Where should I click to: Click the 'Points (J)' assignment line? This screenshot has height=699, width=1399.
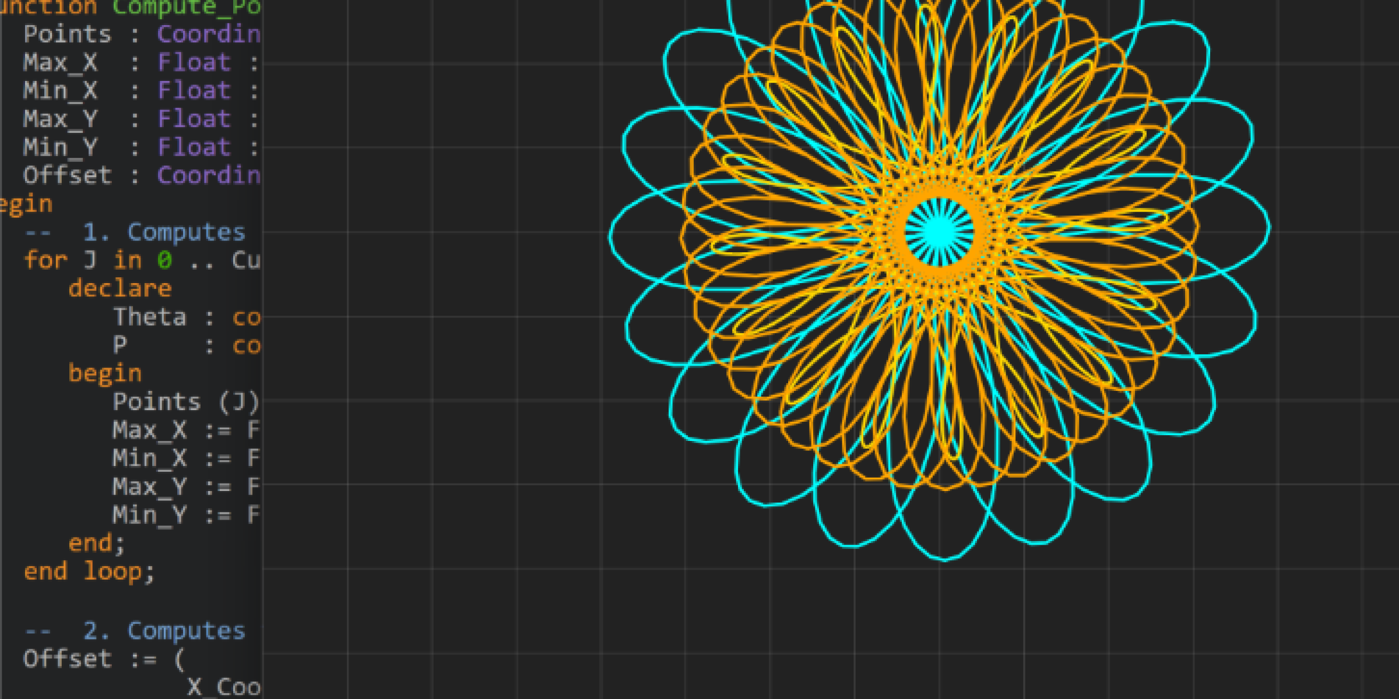186,402
